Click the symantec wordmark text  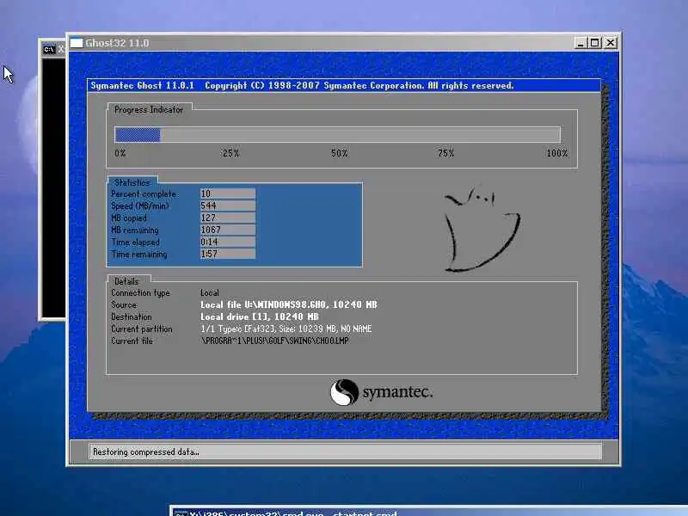[x=397, y=392]
